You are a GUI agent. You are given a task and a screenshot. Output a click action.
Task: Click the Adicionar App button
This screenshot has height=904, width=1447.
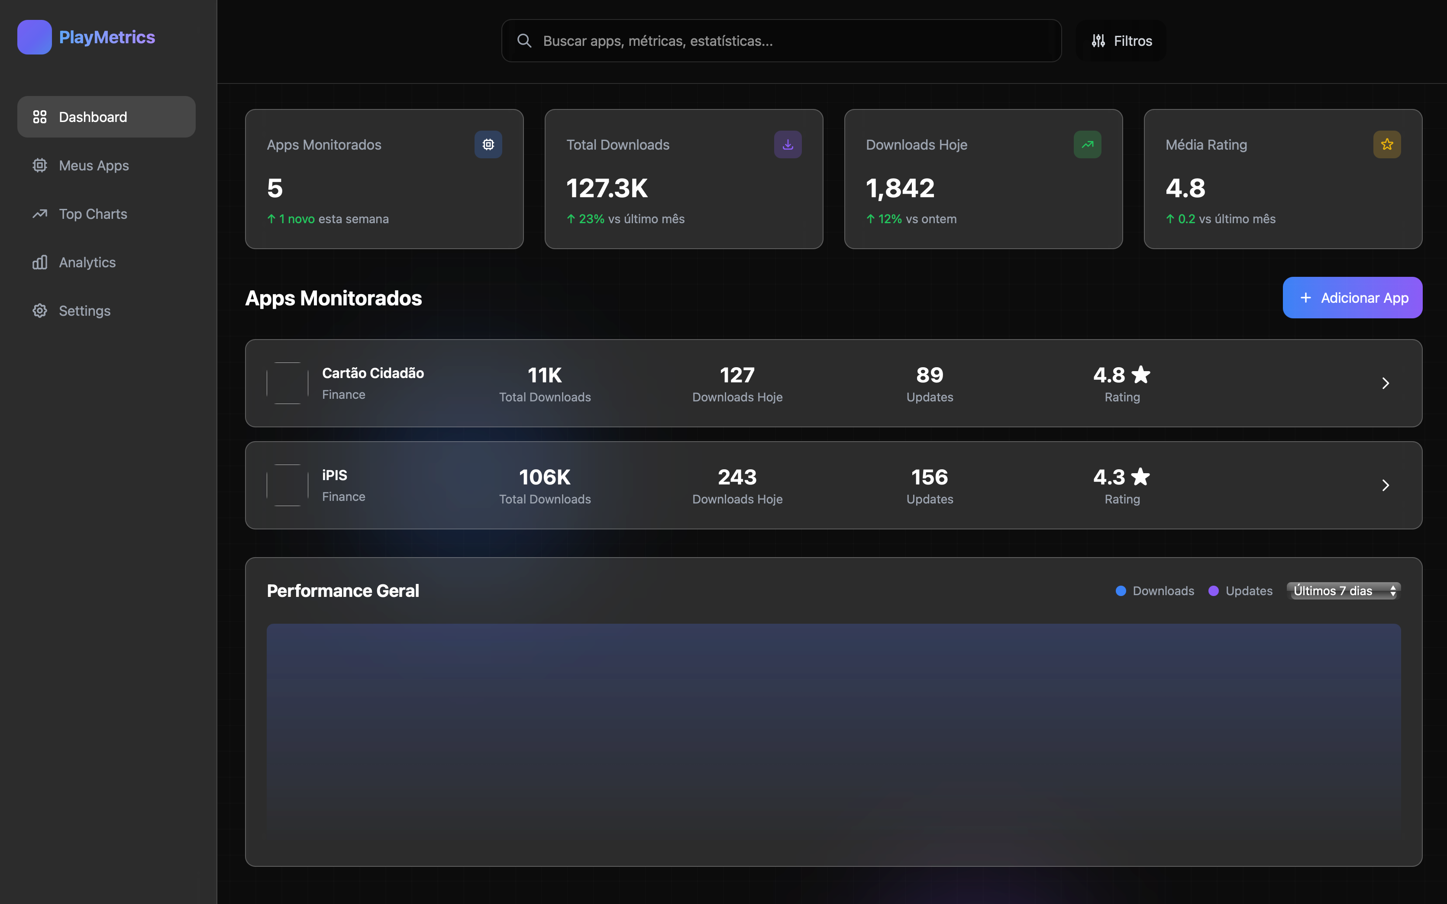(x=1352, y=297)
